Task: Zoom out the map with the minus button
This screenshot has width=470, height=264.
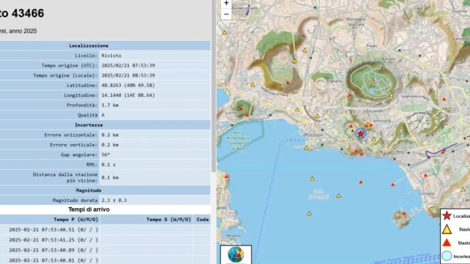Action: pyautogui.click(x=226, y=14)
